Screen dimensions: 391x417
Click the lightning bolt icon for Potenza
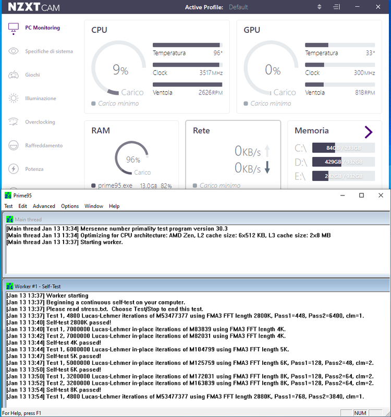(x=14, y=168)
